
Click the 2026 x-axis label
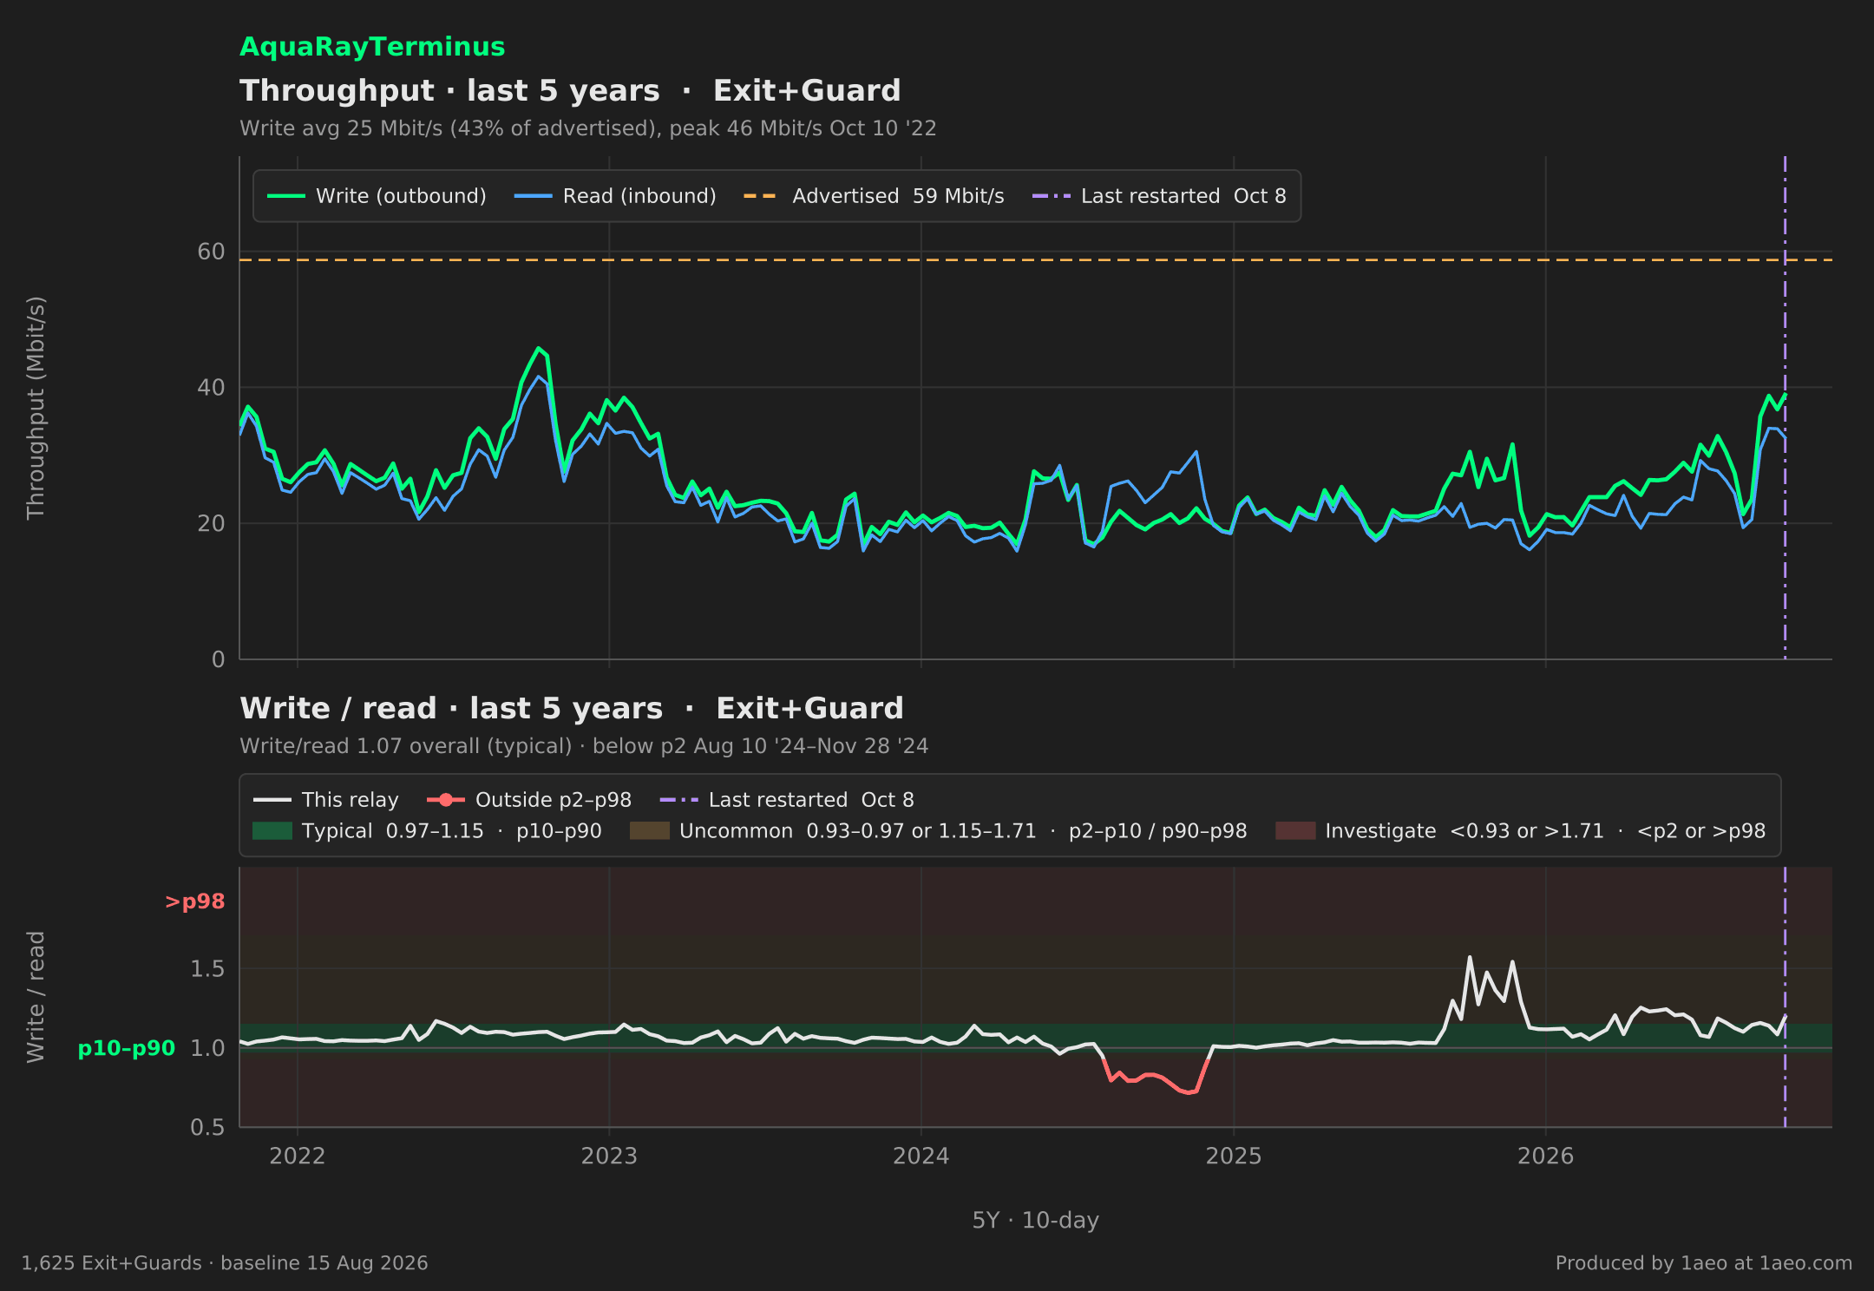click(x=1545, y=1156)
